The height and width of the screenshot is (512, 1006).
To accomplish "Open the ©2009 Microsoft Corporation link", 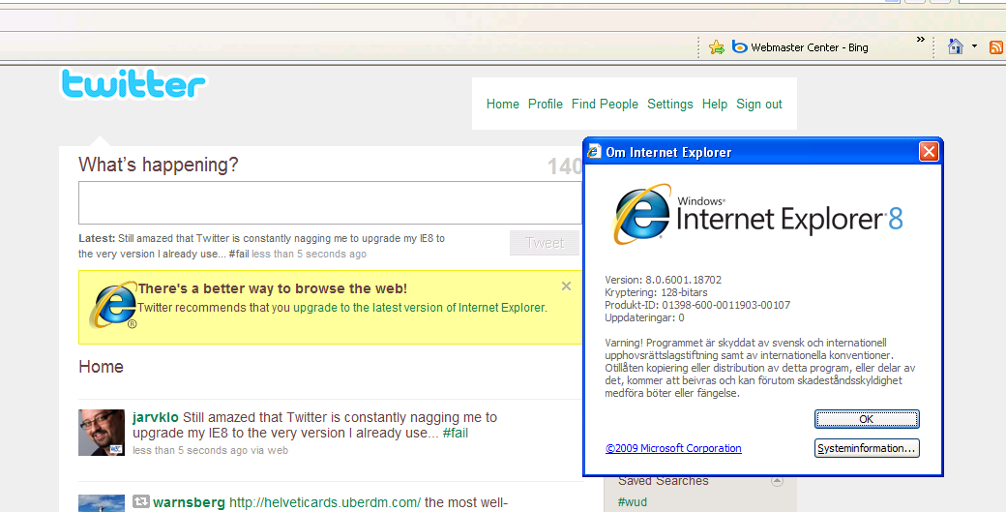I will click(673, 448).
